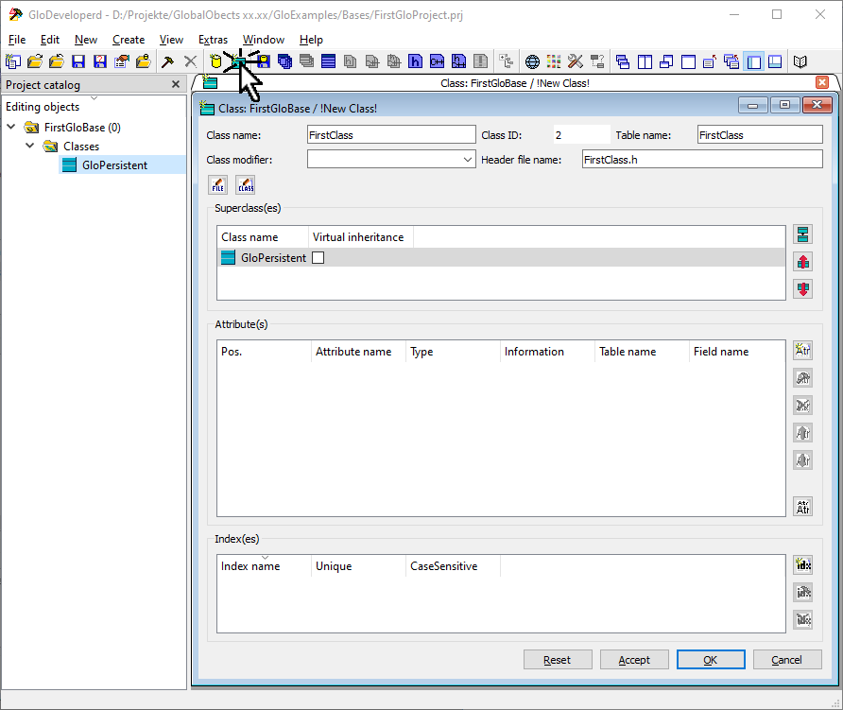
Task: Click the new index icon beside Indexes list
Action: (x=802, y=565)
